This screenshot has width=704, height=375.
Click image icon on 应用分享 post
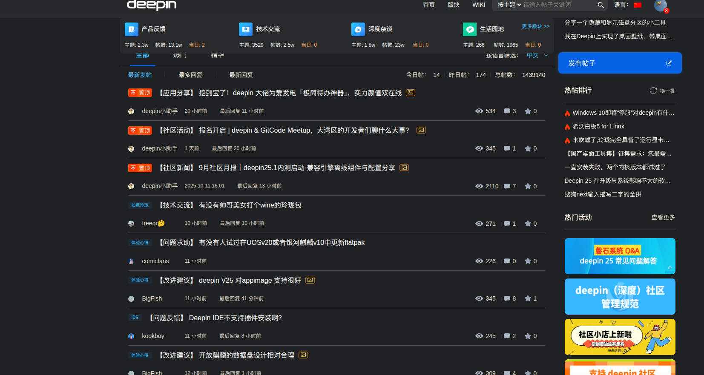(411, 93)
